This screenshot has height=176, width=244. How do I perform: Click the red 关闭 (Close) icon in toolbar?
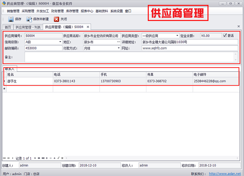coord(56,19)
